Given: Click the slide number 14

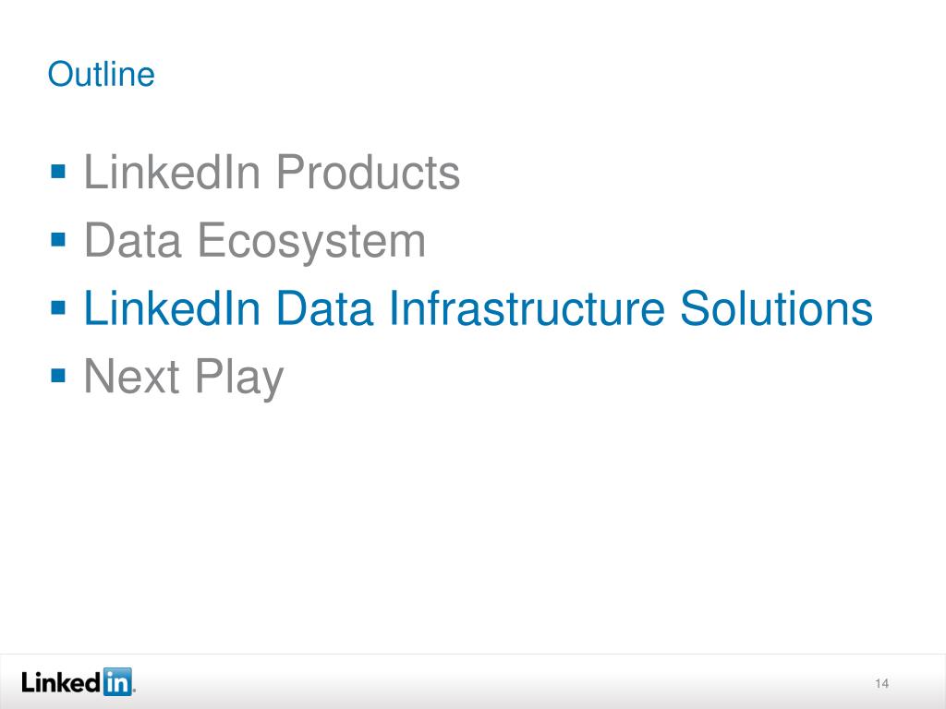Looking at the screenshot, I should tap(881, 683).
